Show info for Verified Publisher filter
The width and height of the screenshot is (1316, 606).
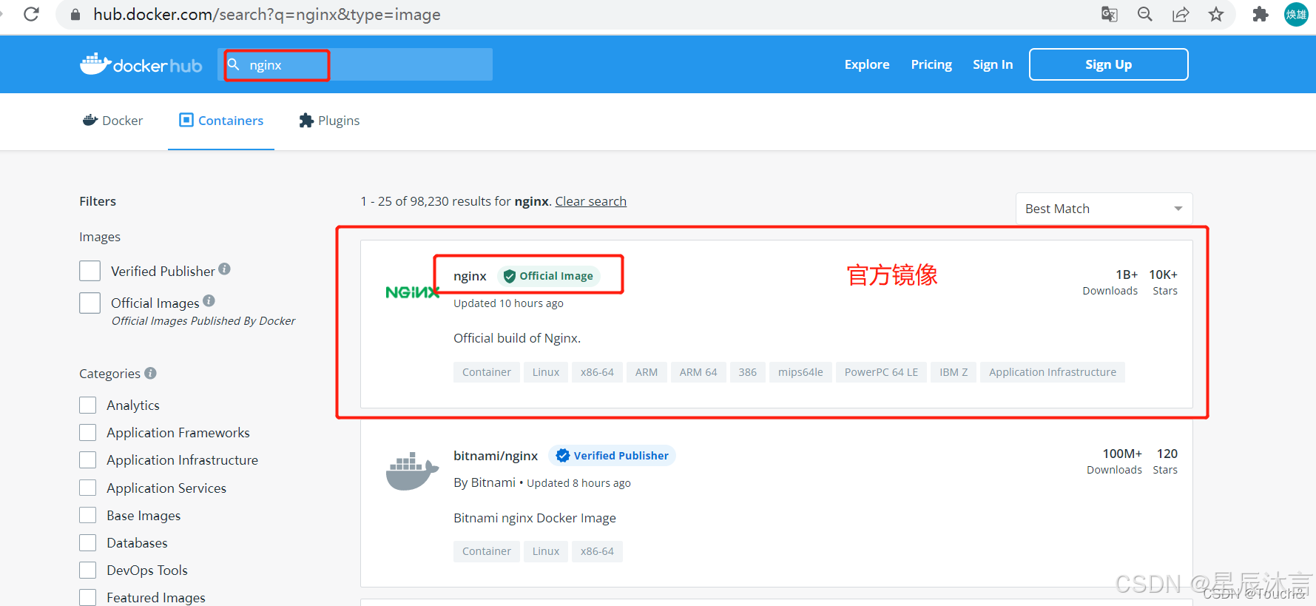point(224,269)
